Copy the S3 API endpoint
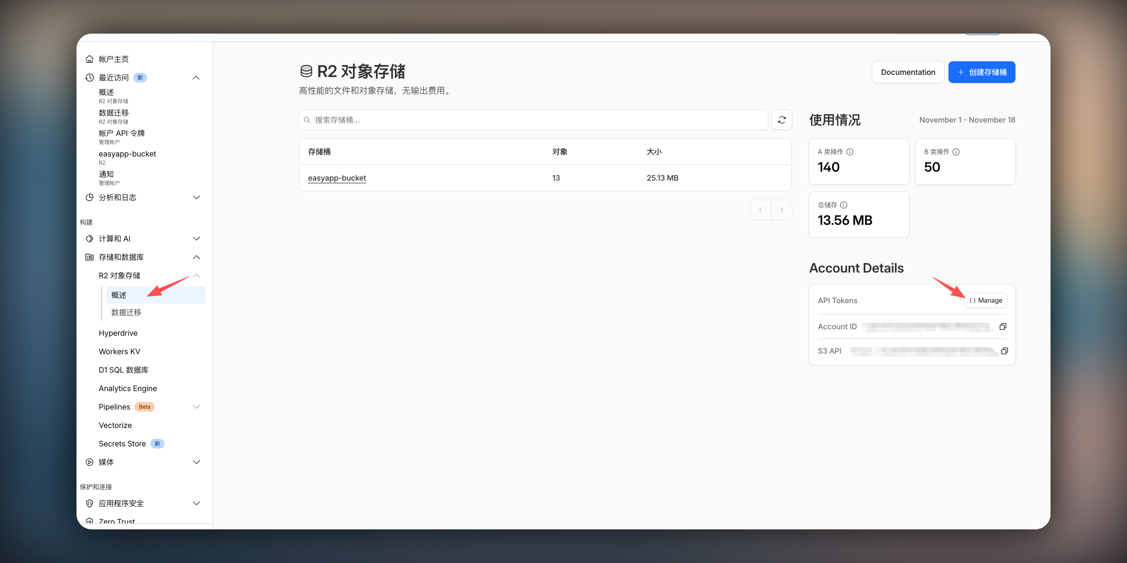This screenshot has height=563, width=1127. coord(1004,351)
